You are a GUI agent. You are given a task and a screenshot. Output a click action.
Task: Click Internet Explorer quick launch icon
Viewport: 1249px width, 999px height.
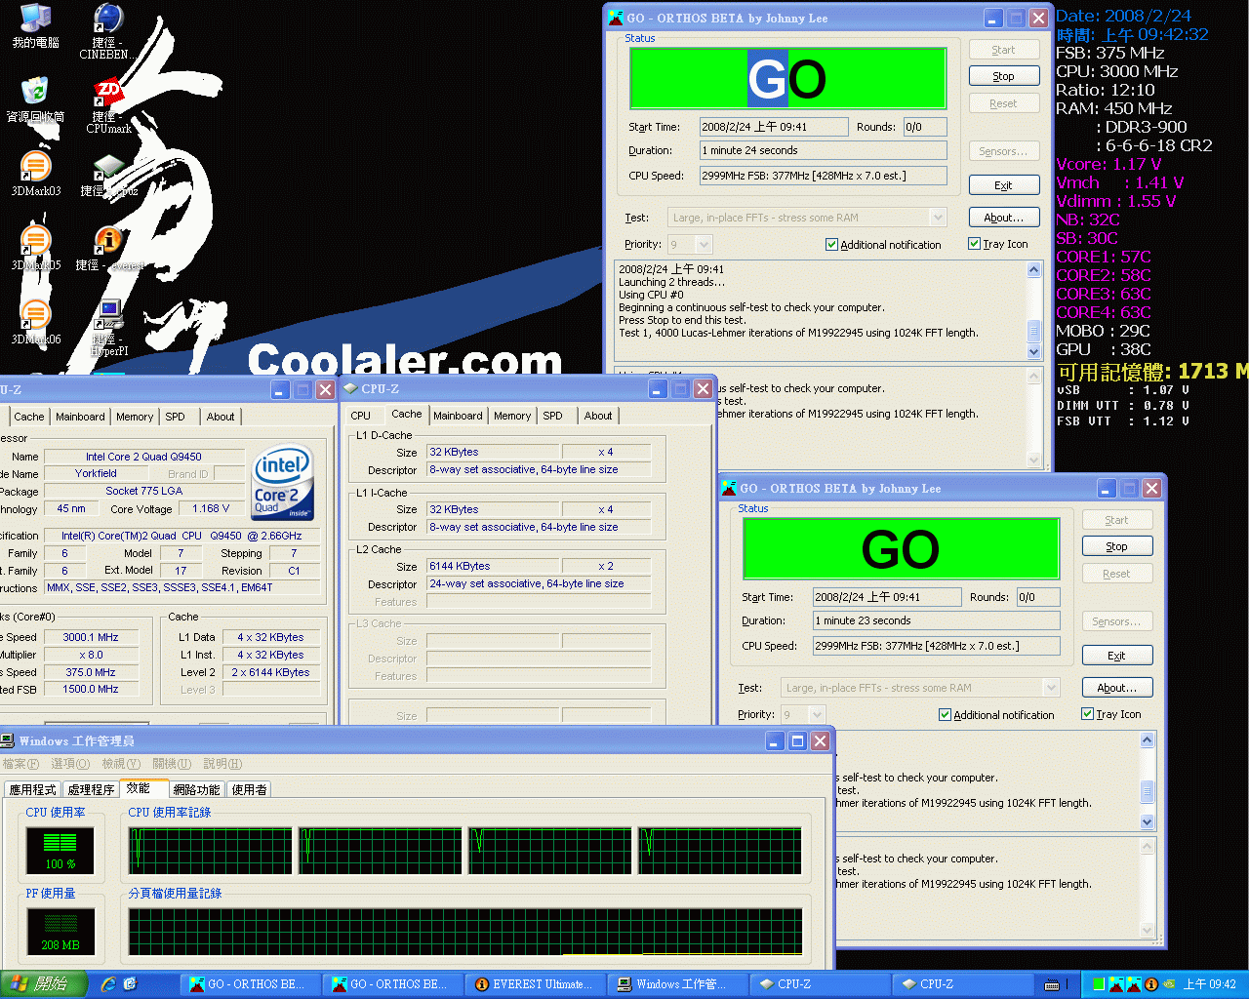[108, 984]
